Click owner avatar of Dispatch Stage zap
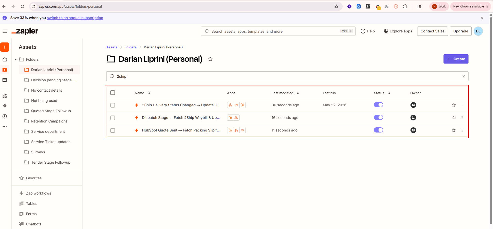Screen dimensions: 493x229 pos(413,118)
